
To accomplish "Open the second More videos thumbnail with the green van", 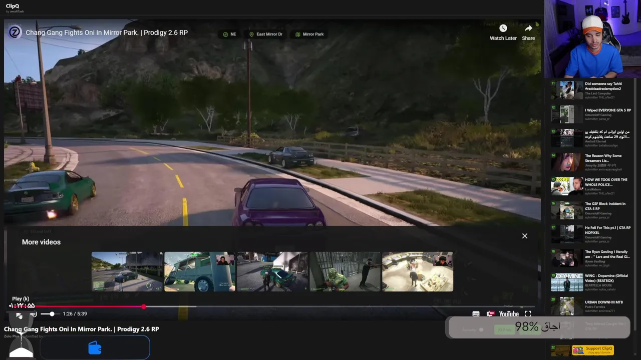I will coord(200,271).
